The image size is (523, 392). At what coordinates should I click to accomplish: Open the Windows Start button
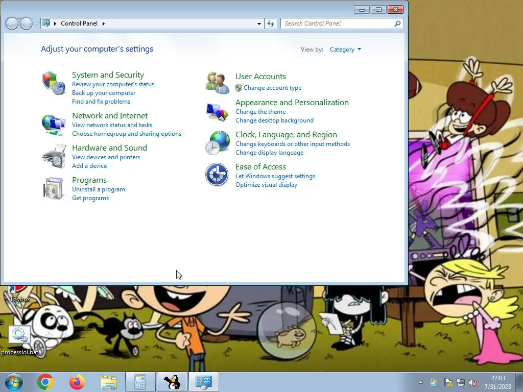(x=14, y=382)
